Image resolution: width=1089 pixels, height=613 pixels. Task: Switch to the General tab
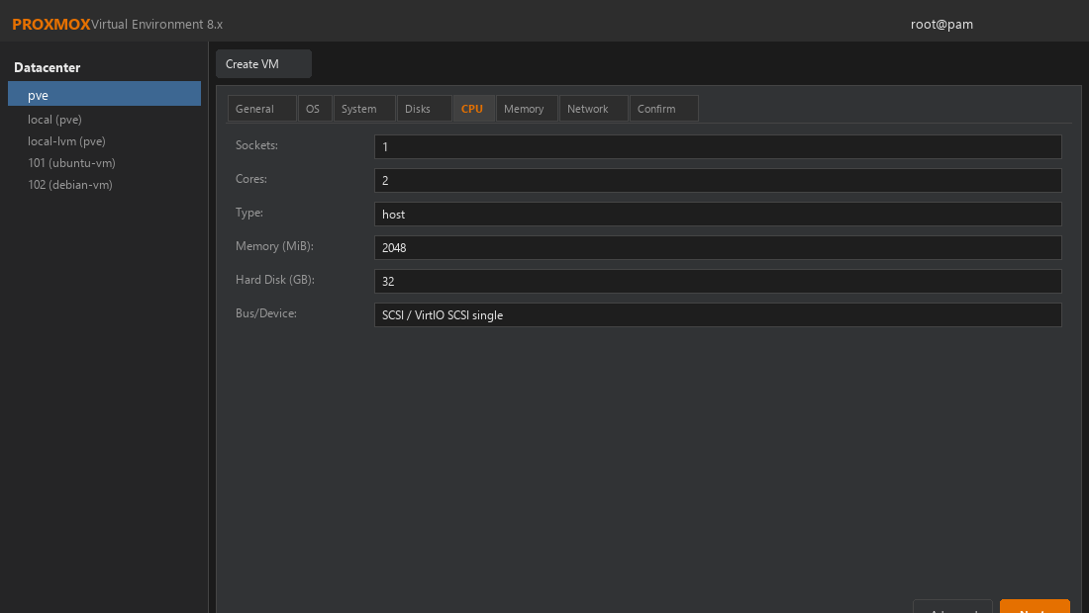pyautogui.click(x=261, y=109)
